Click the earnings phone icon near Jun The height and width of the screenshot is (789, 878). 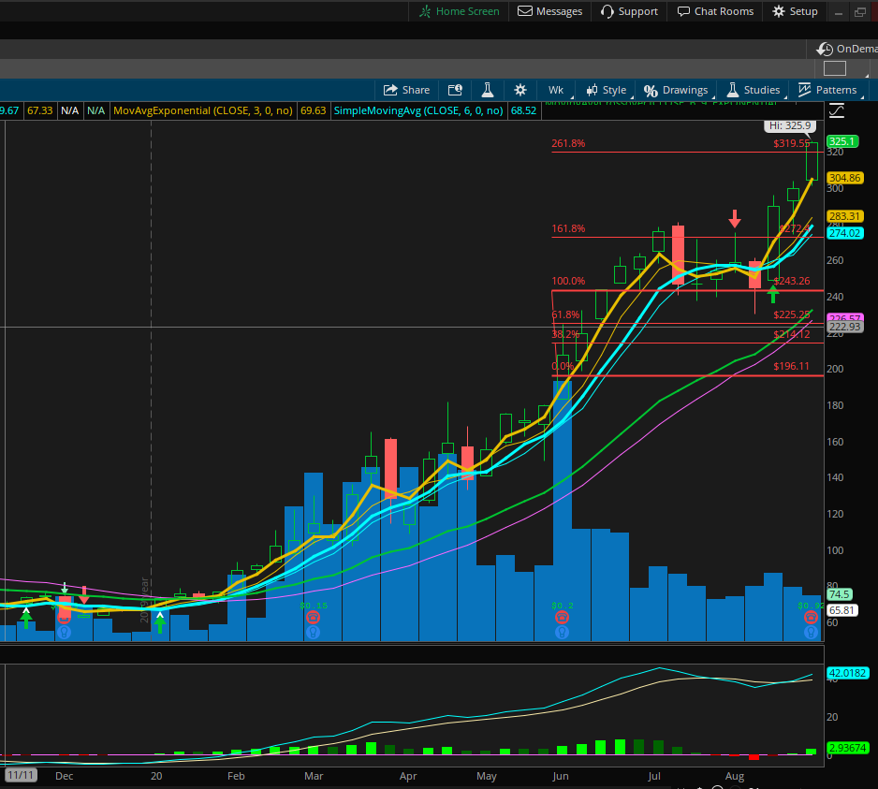point(562,618)
